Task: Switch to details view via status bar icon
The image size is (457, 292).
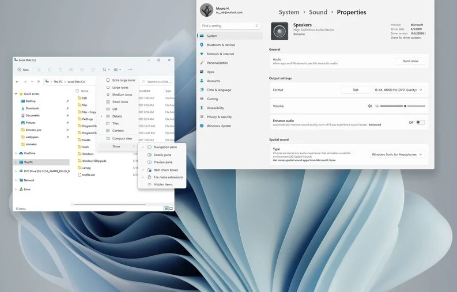Action: (x=166, y=208)
